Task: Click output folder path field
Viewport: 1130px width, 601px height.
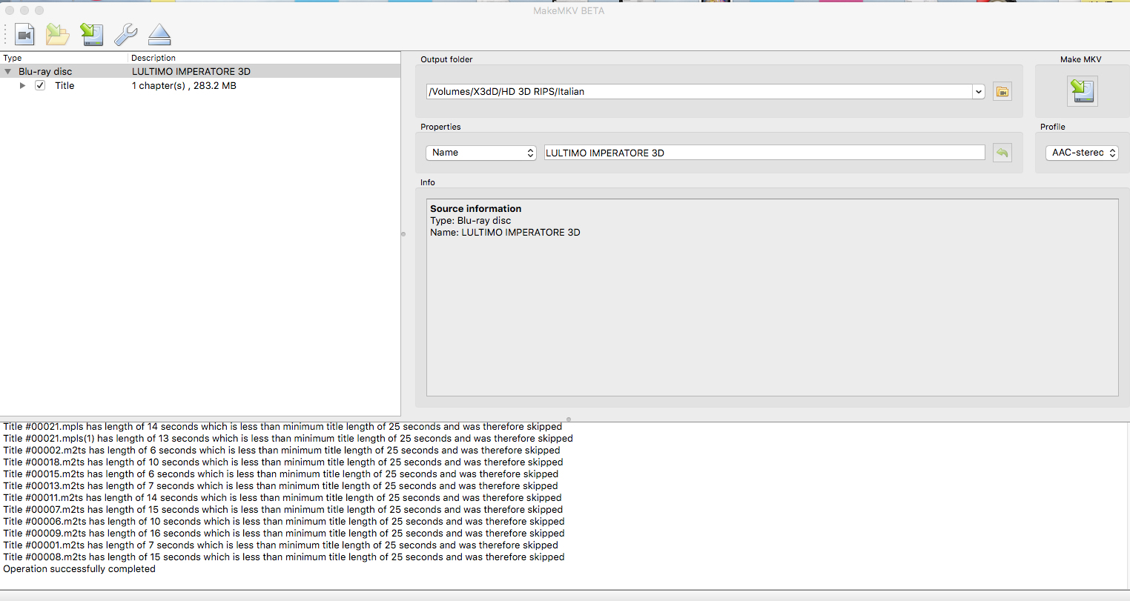Action: pyautogui.click(x=699, y=92)
